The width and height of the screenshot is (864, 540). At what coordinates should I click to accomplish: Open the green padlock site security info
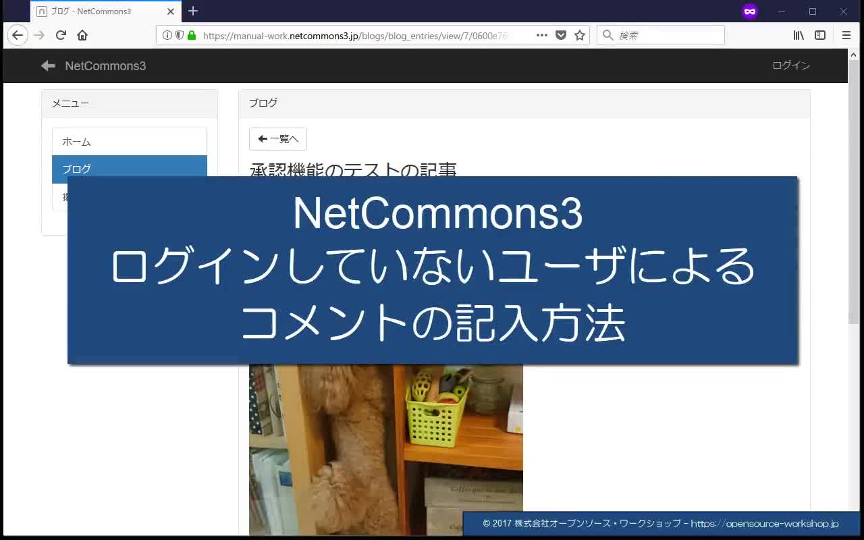[192, 35]
